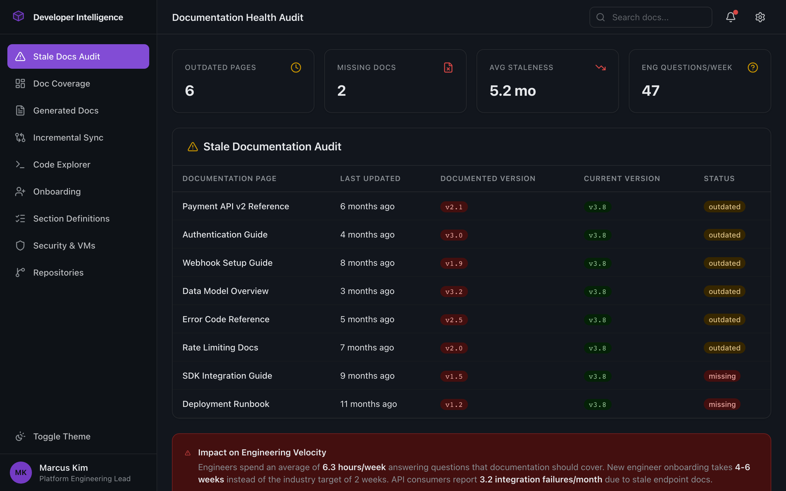This screenshot has width=786, height=491.
Task: Click the missing badge on Deployment Runbook row
Action: 722,404
